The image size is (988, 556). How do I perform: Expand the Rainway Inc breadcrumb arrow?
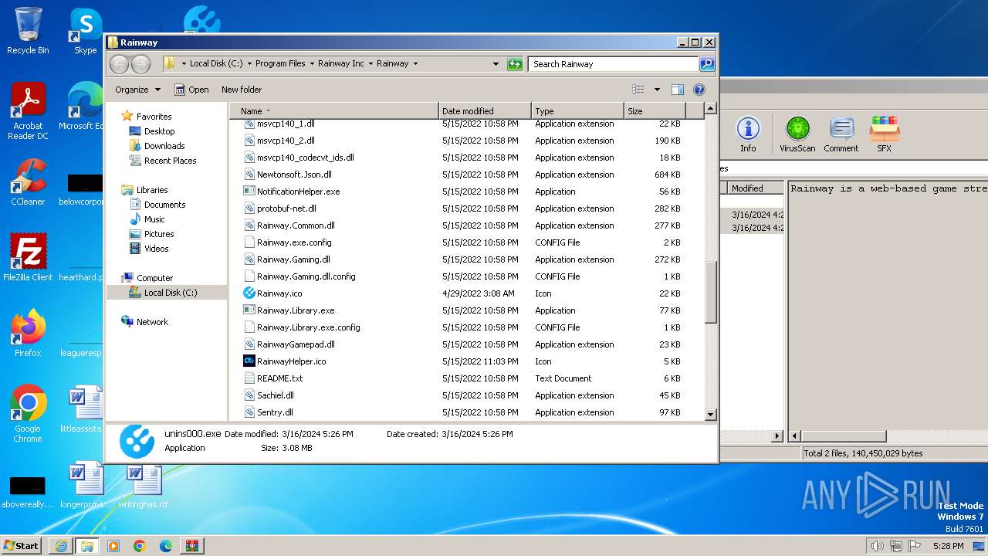tap(370, 64)
